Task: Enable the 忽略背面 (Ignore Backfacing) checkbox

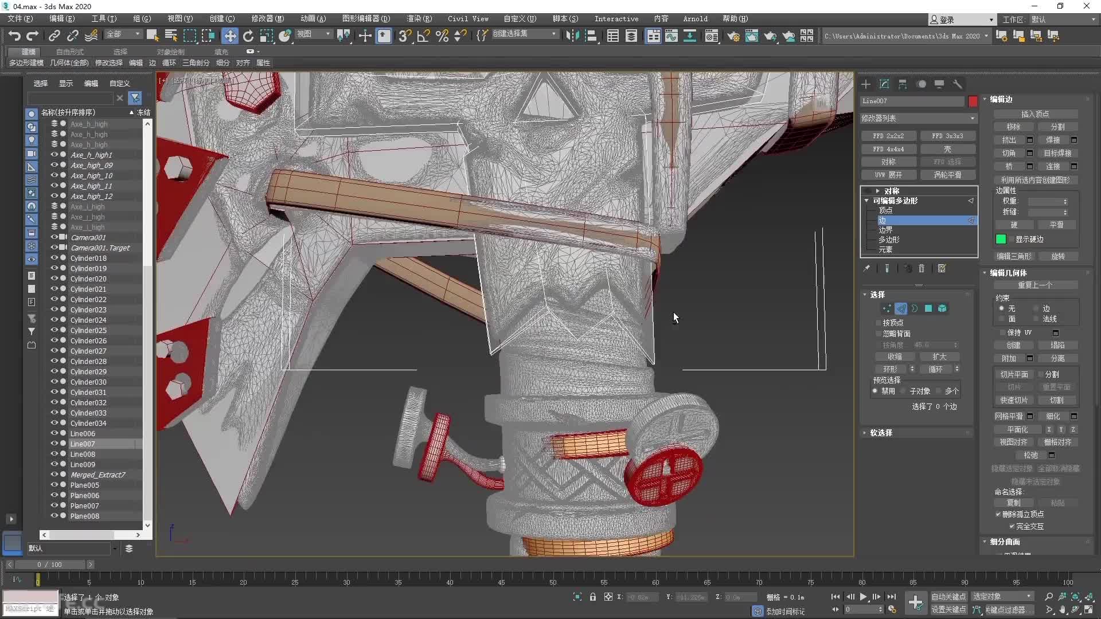Action: click(x=879, y=334)
